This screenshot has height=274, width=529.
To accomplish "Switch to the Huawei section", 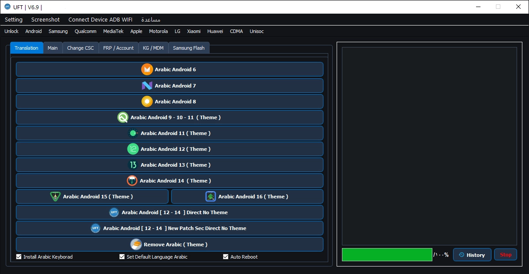I will [x=215, y=31].
